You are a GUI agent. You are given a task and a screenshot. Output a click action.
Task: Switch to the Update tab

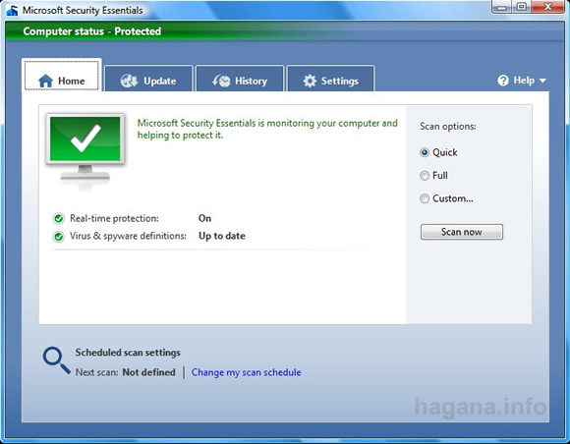coord(148,79)
